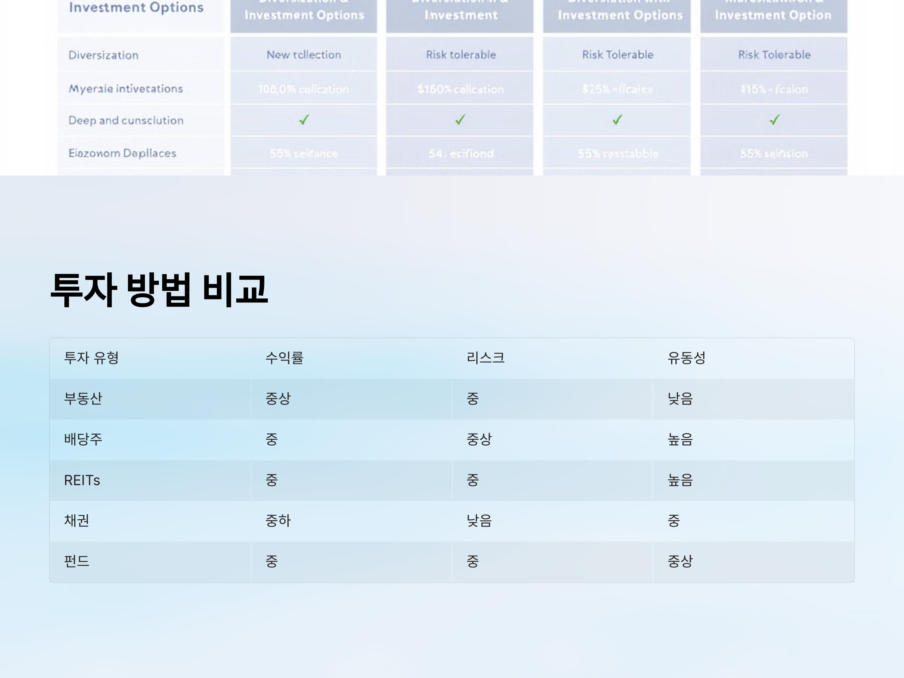Select the 채권 row label
Screen dimensions: 904x678
[x=76, y=521]
